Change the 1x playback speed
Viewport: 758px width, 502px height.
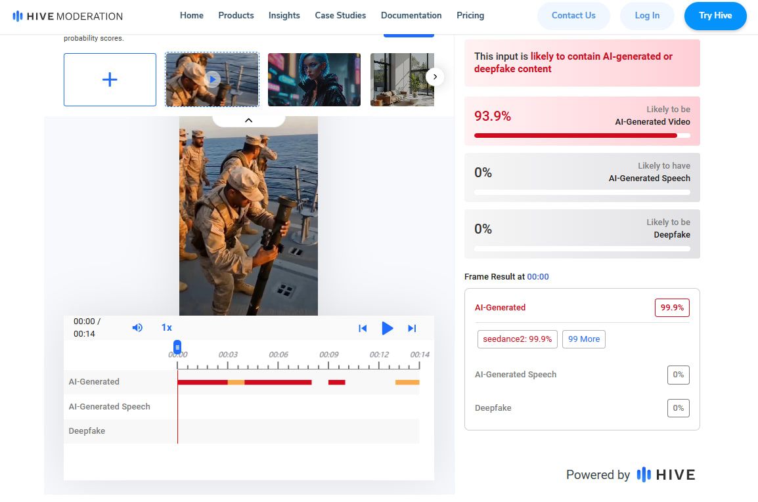tap(166, 327)
